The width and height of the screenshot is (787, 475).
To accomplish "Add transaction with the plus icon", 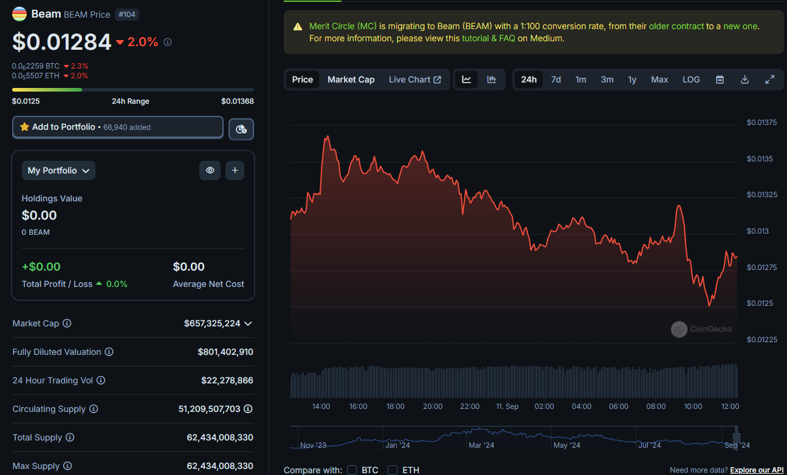I will point(235,170).
